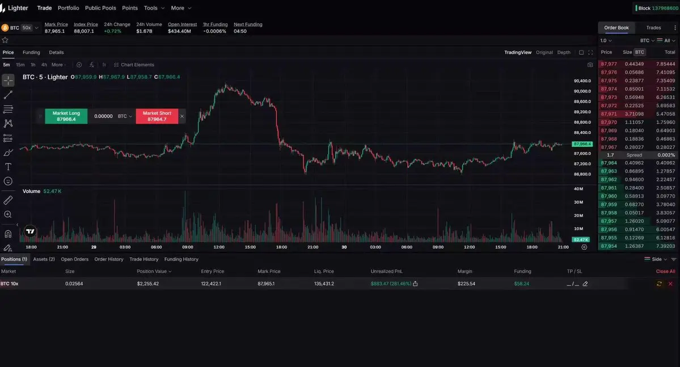Sort by Position Value column
This screenshot has height=367, width=680.
point(154,272)
